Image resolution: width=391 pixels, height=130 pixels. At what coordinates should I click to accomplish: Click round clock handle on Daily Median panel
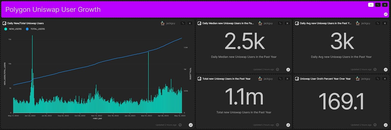(288, 69)
